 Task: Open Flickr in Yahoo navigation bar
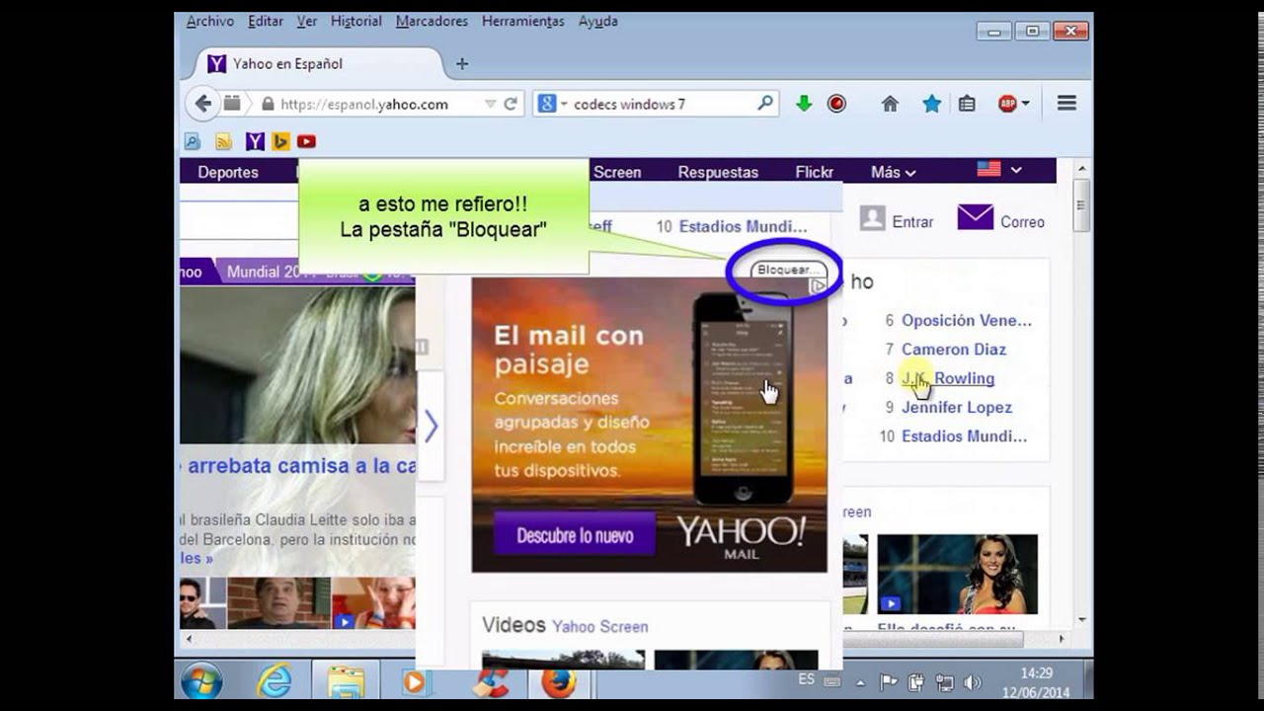click(x=815, y=172)
